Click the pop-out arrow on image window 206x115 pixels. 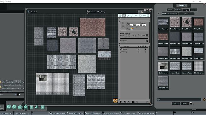[x=145, y=10]
